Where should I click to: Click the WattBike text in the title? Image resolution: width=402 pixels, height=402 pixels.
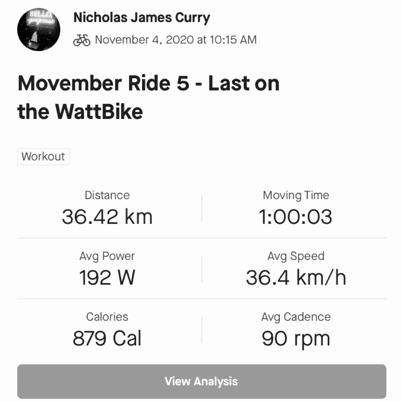tap(99, 111)
